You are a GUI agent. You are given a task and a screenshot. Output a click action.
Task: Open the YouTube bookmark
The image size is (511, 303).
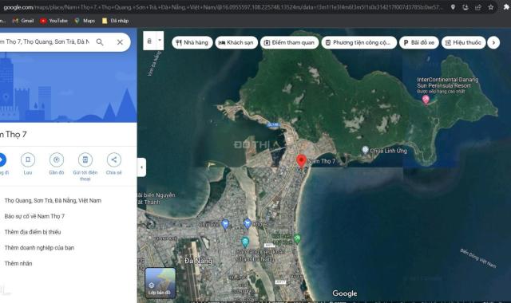[x=53, y=21]
